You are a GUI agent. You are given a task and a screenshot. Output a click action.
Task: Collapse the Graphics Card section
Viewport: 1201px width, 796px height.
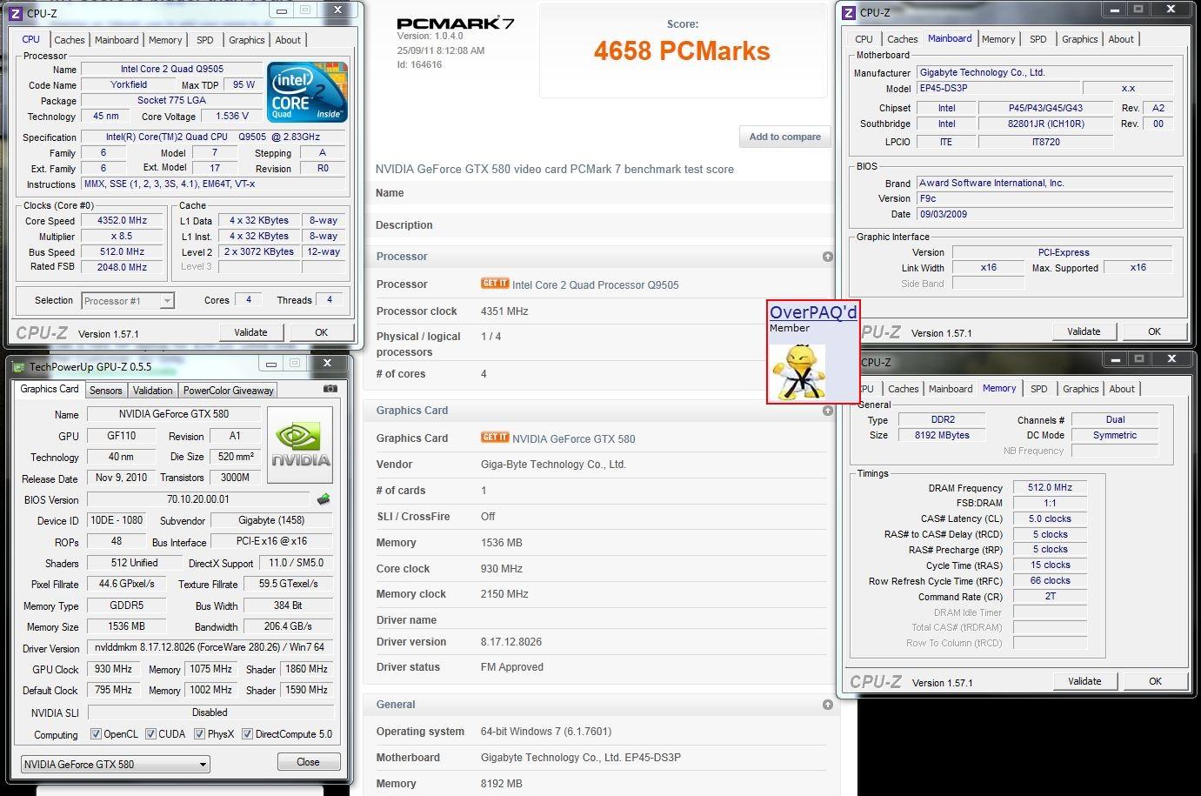point(828,411)
